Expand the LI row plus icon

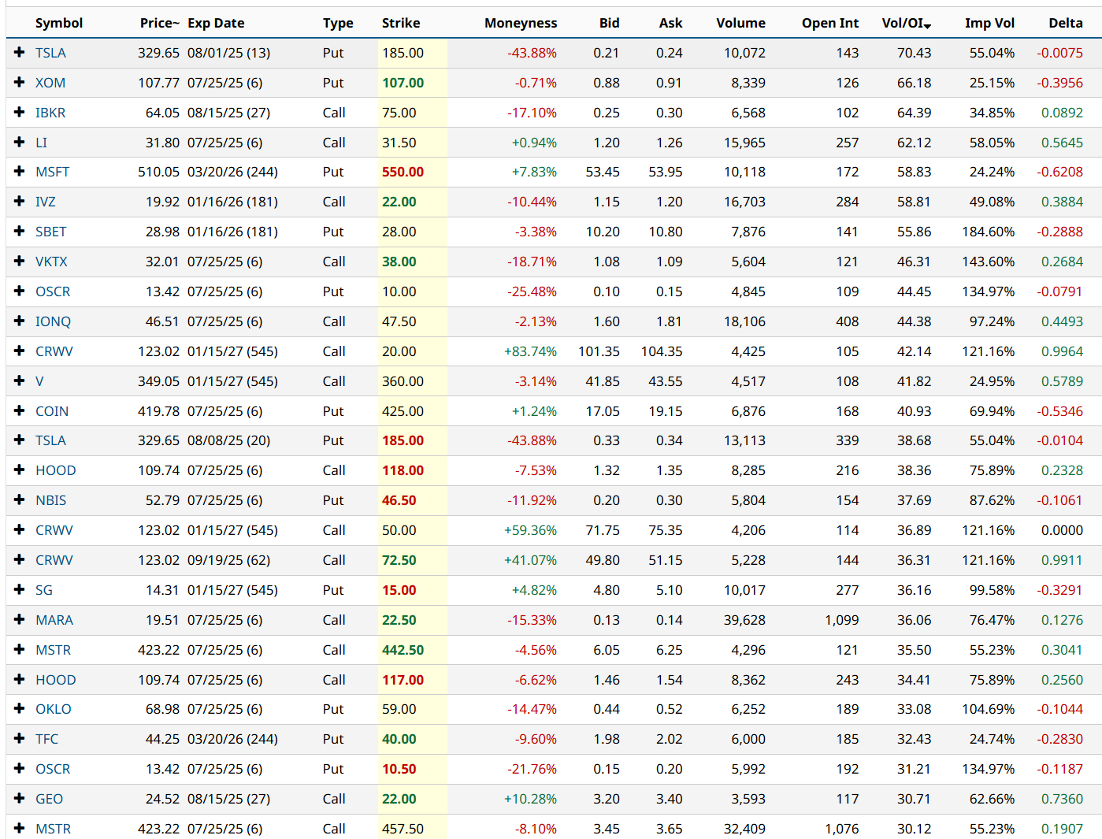click(x=20, y=142)
